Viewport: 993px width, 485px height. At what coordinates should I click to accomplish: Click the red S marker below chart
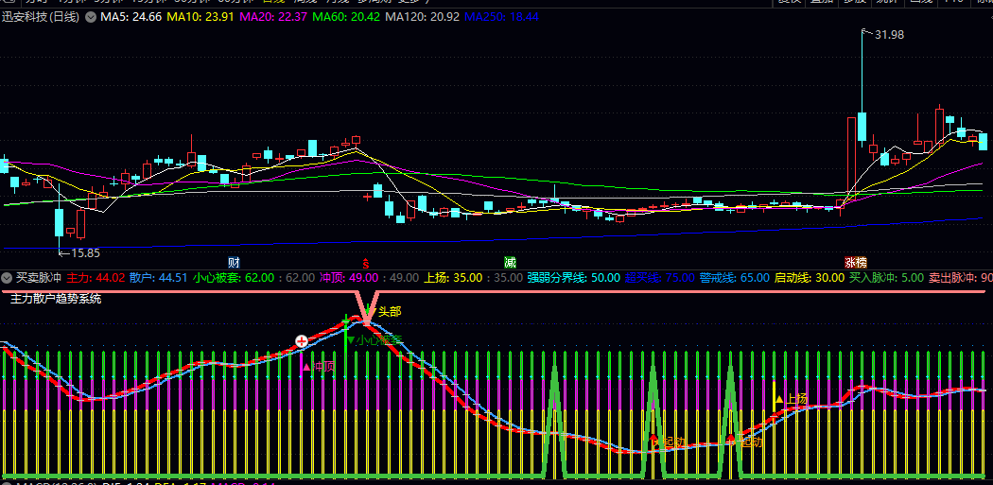click(366, 261)
